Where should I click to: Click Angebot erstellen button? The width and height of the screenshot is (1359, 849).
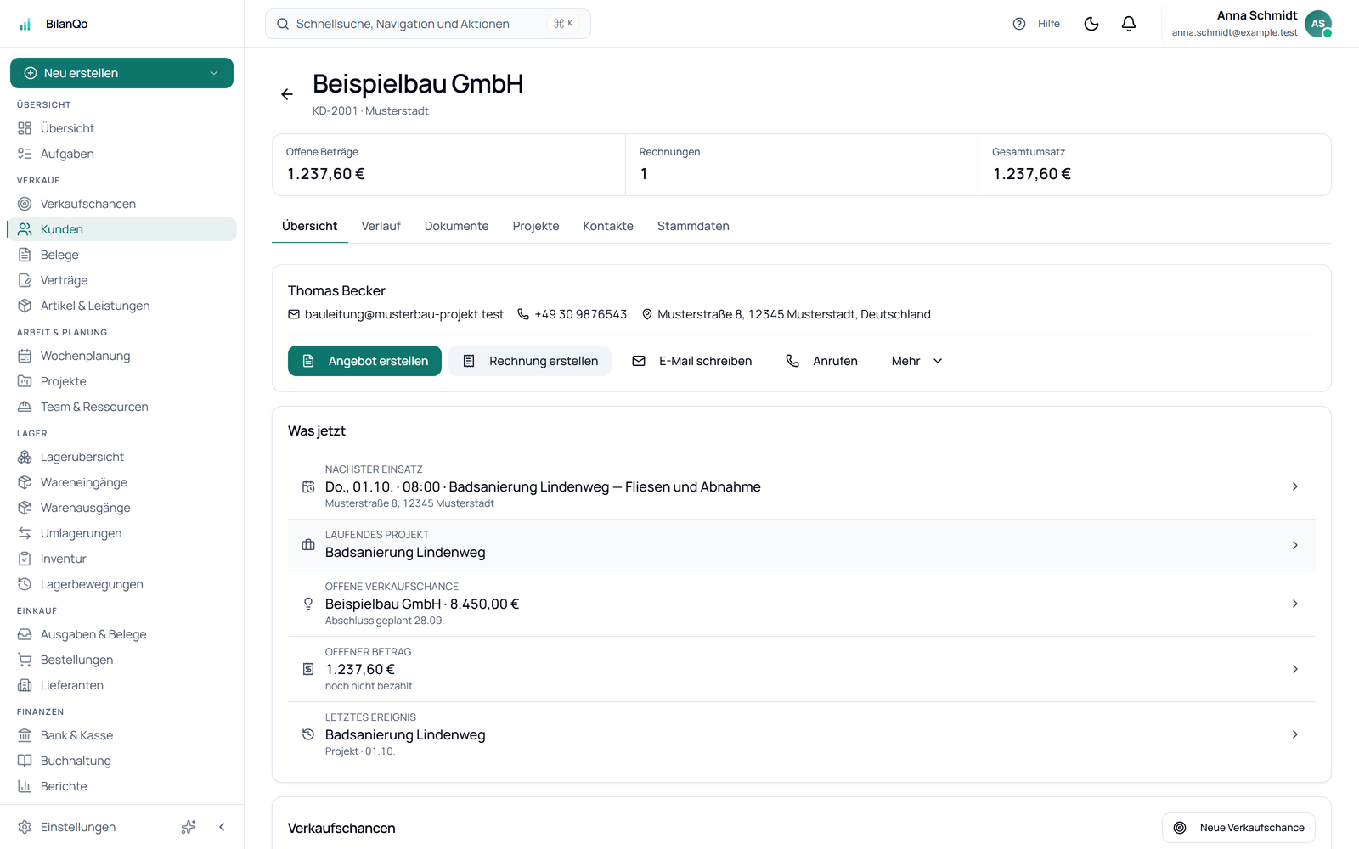(364, 361)
